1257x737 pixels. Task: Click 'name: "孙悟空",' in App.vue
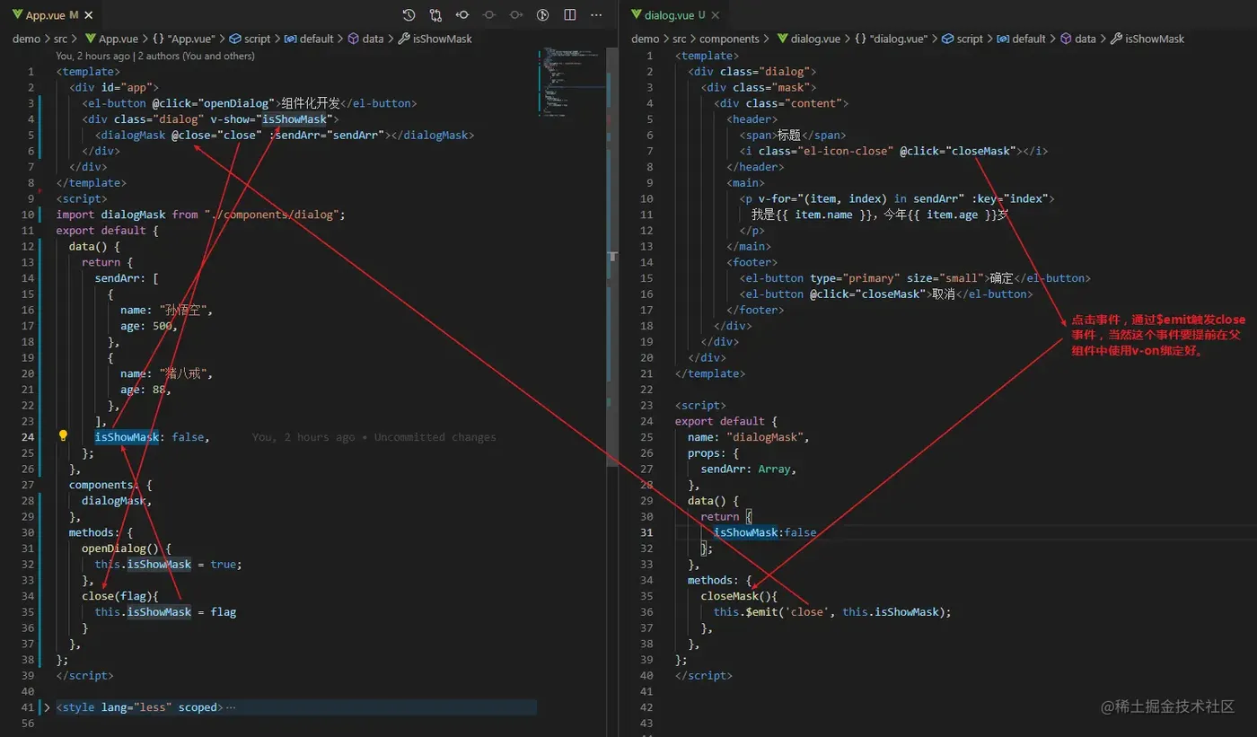click(166, 310)
